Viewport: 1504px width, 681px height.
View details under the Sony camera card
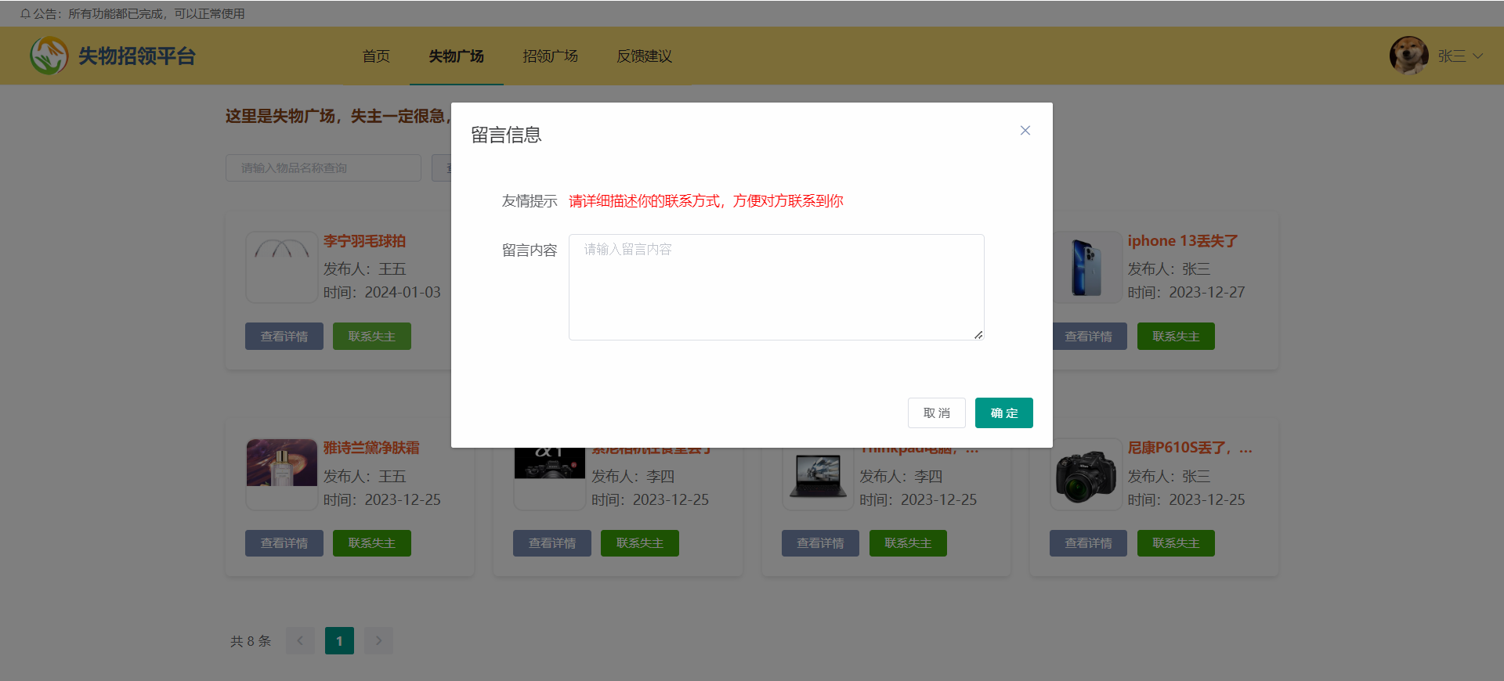click(x=552, y=543)
